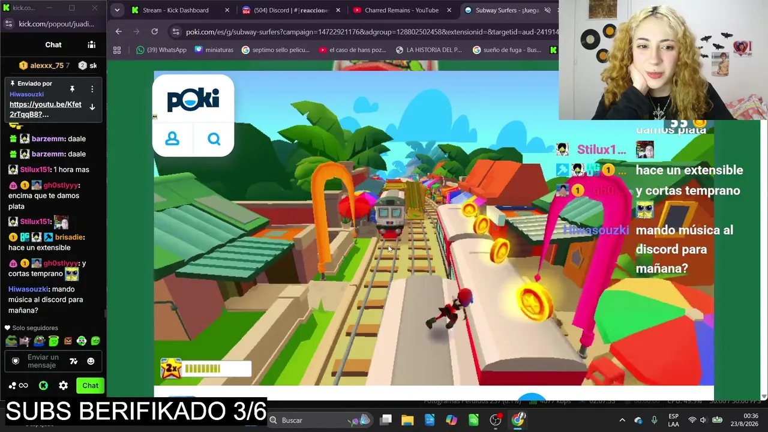Open File Explorer from the taskbar

(x=407, y=420)
